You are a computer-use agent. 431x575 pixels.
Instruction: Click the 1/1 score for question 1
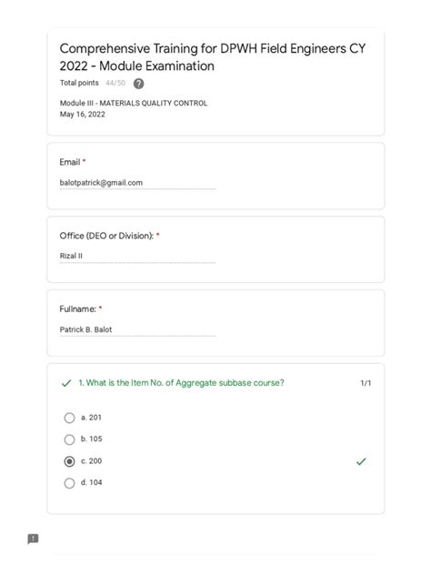coord(366,383)
